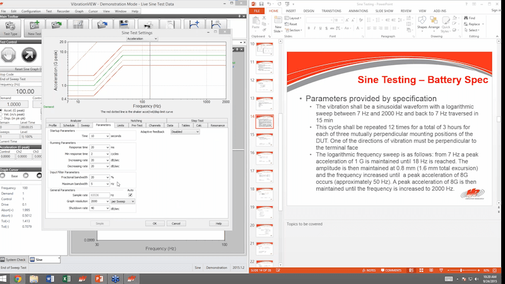Adjust the PowerPoint zoom slider
Image resolution: width=505 pixels, height=284 pixels.
(x=461, y=271)
